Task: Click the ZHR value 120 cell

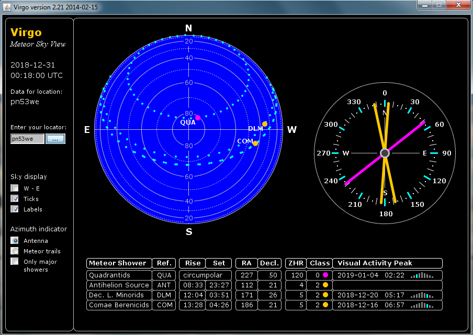Action: pos(296,275)
